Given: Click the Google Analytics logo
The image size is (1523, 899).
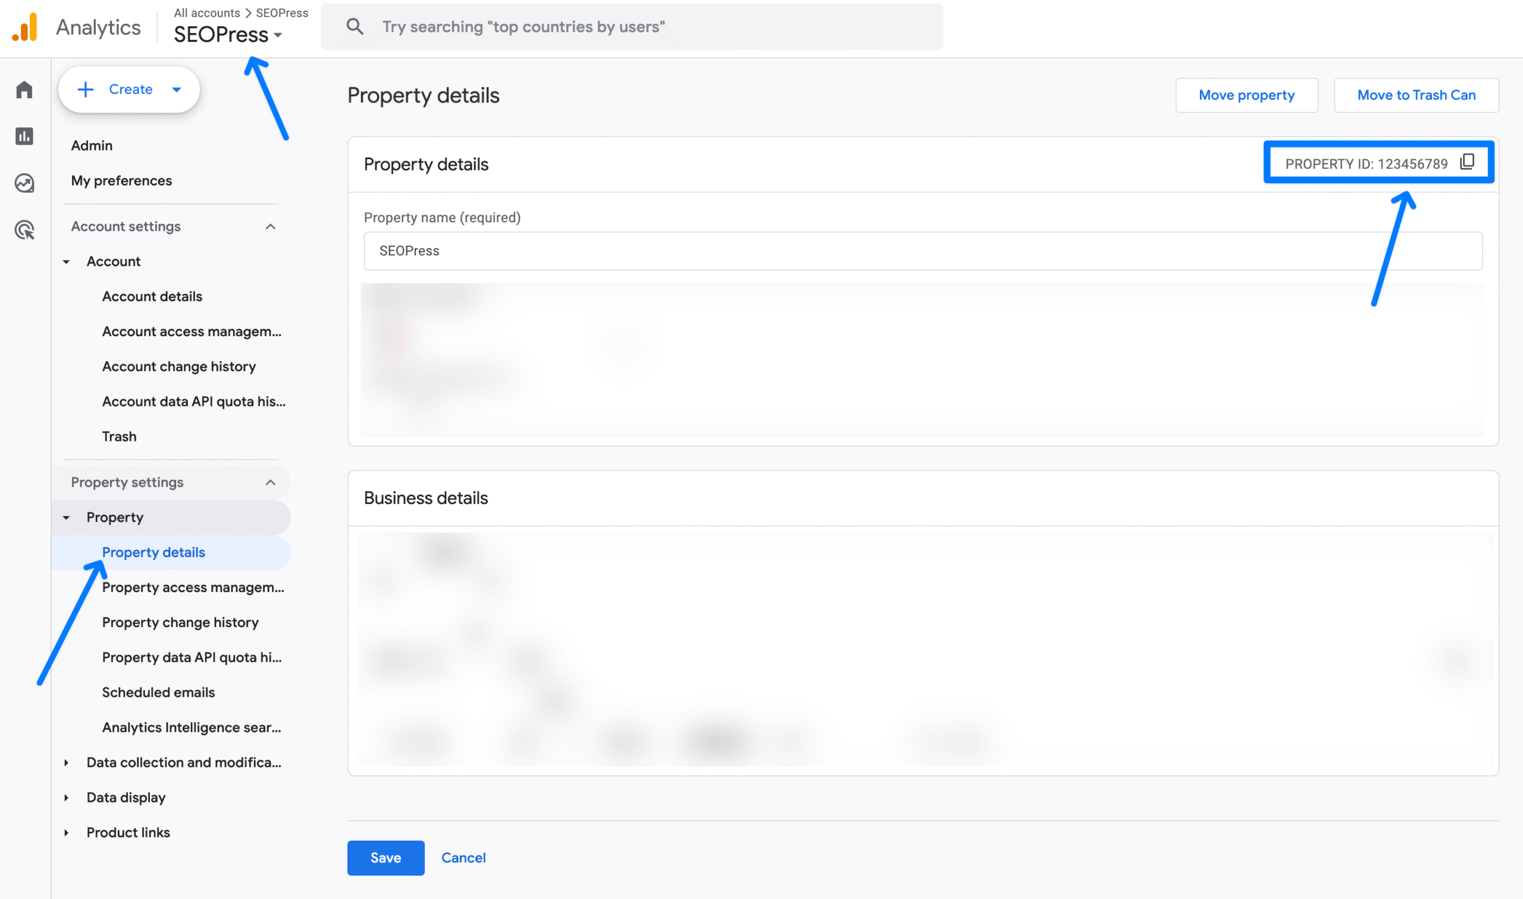Looking at the screenshot, I should tap(25, 28).
